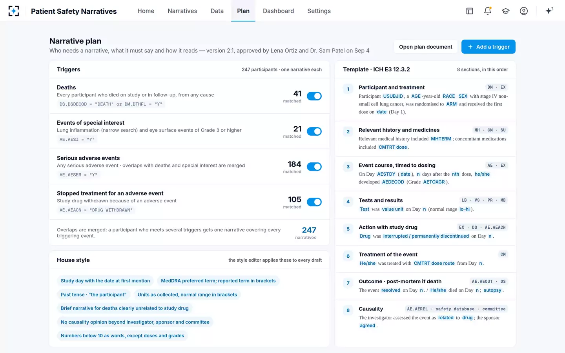This screenshot has width=565, height=353.
Task: Click the AE.AESER = "Y" rule code
Action: click(78, 175)
